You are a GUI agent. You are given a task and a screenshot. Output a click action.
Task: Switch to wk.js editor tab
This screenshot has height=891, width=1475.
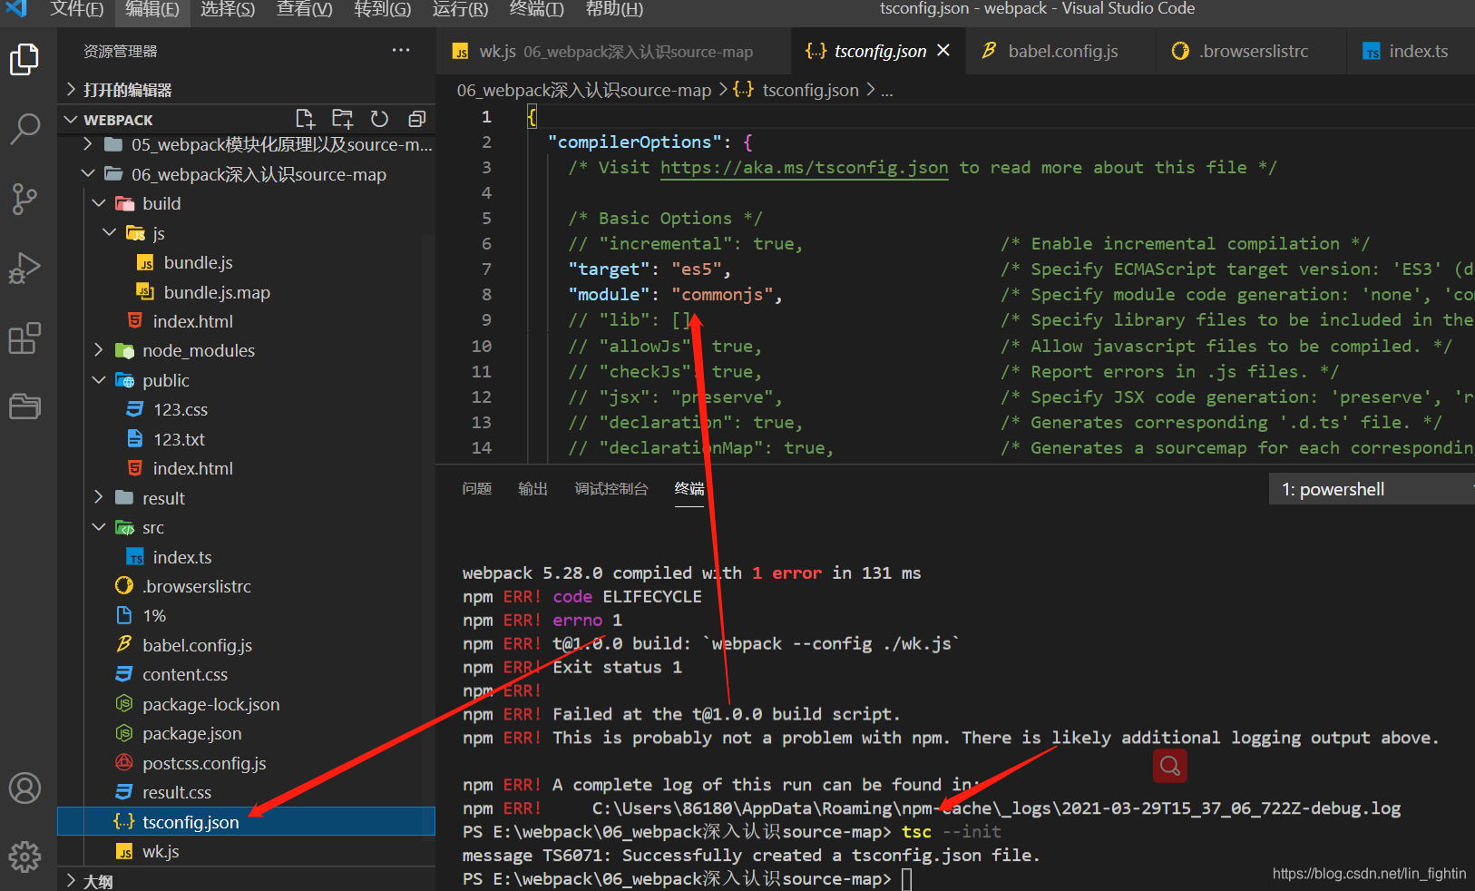click(613, 51)
